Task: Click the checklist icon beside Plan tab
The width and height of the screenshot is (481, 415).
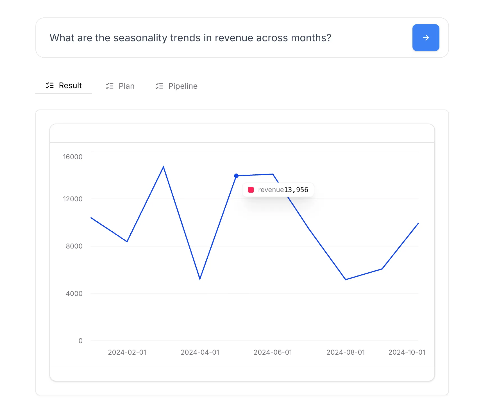Action: [x=109, y=86]
